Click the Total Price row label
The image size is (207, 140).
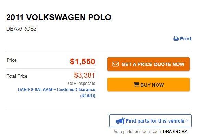pos(17,76)
